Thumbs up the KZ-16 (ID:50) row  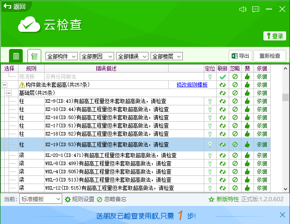point(247,117)
